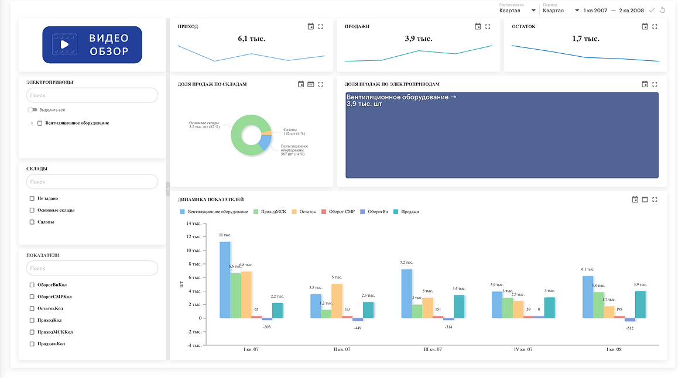Expand the Продажи panel to fullscreen

[x=488, y=27]
